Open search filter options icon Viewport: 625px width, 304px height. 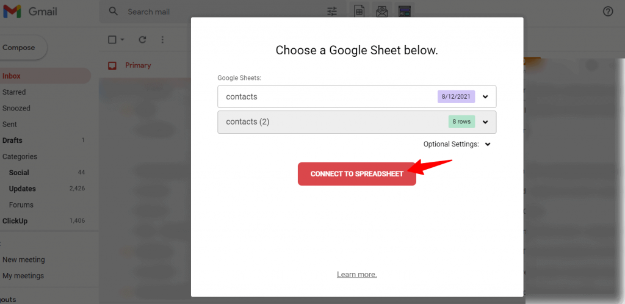332,12
